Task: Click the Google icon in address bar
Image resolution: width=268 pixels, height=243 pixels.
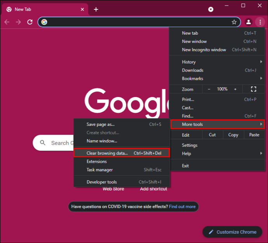Action: (44, 22)
